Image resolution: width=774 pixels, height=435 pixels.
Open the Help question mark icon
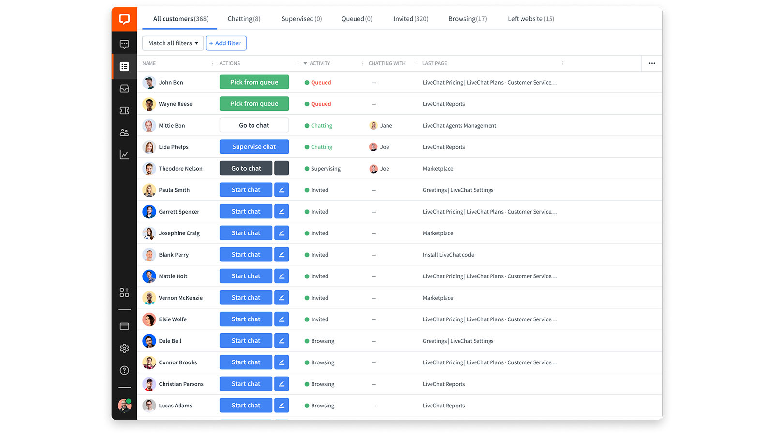point(124,370)
